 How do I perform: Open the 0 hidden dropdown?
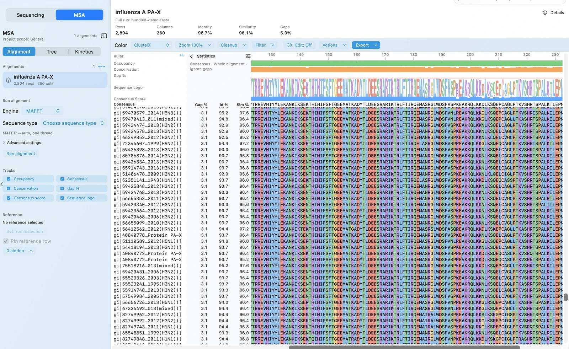click(20, 251)
